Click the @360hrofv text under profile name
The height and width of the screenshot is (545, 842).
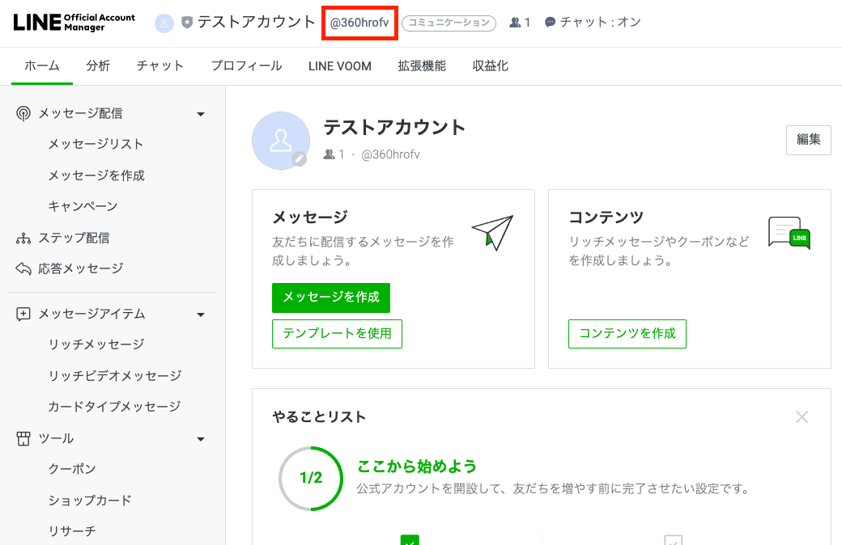click(x=390, y=154)
